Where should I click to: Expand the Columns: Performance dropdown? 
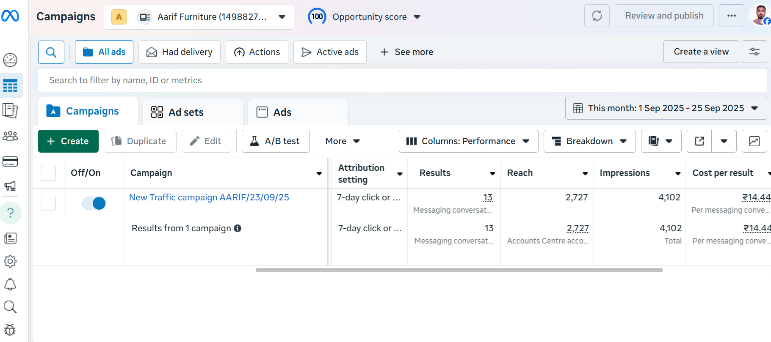coord(468,141)
